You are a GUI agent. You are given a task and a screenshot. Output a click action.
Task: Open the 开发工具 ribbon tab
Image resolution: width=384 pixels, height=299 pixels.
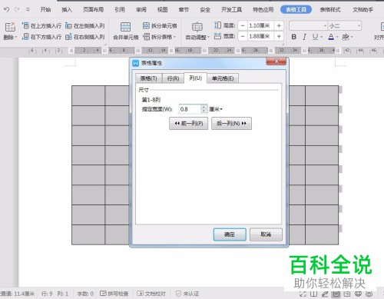pyautogui.click(x=231, y=10)
